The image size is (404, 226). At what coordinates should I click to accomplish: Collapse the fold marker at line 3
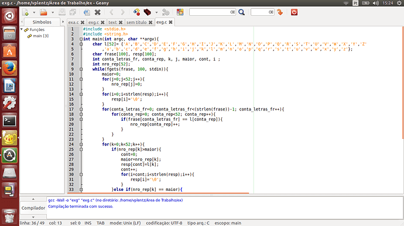[81, 39]
